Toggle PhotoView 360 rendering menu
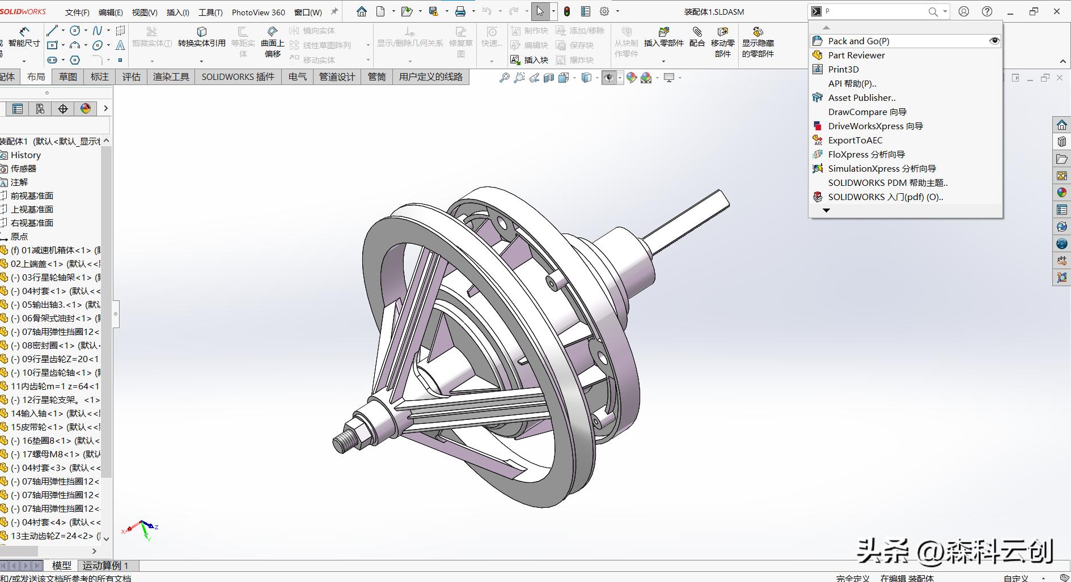1071x582 pixels. 258,11
